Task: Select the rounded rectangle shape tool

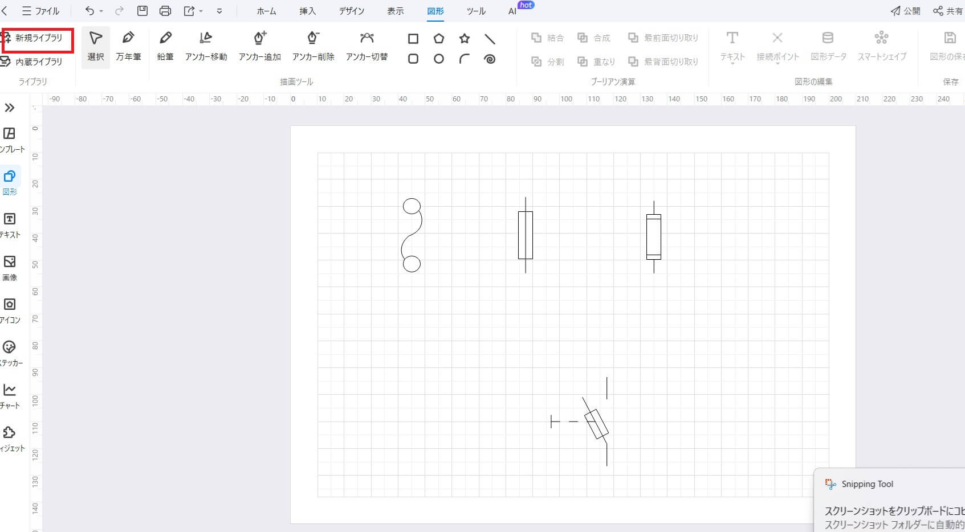Action: coord(413,59)
